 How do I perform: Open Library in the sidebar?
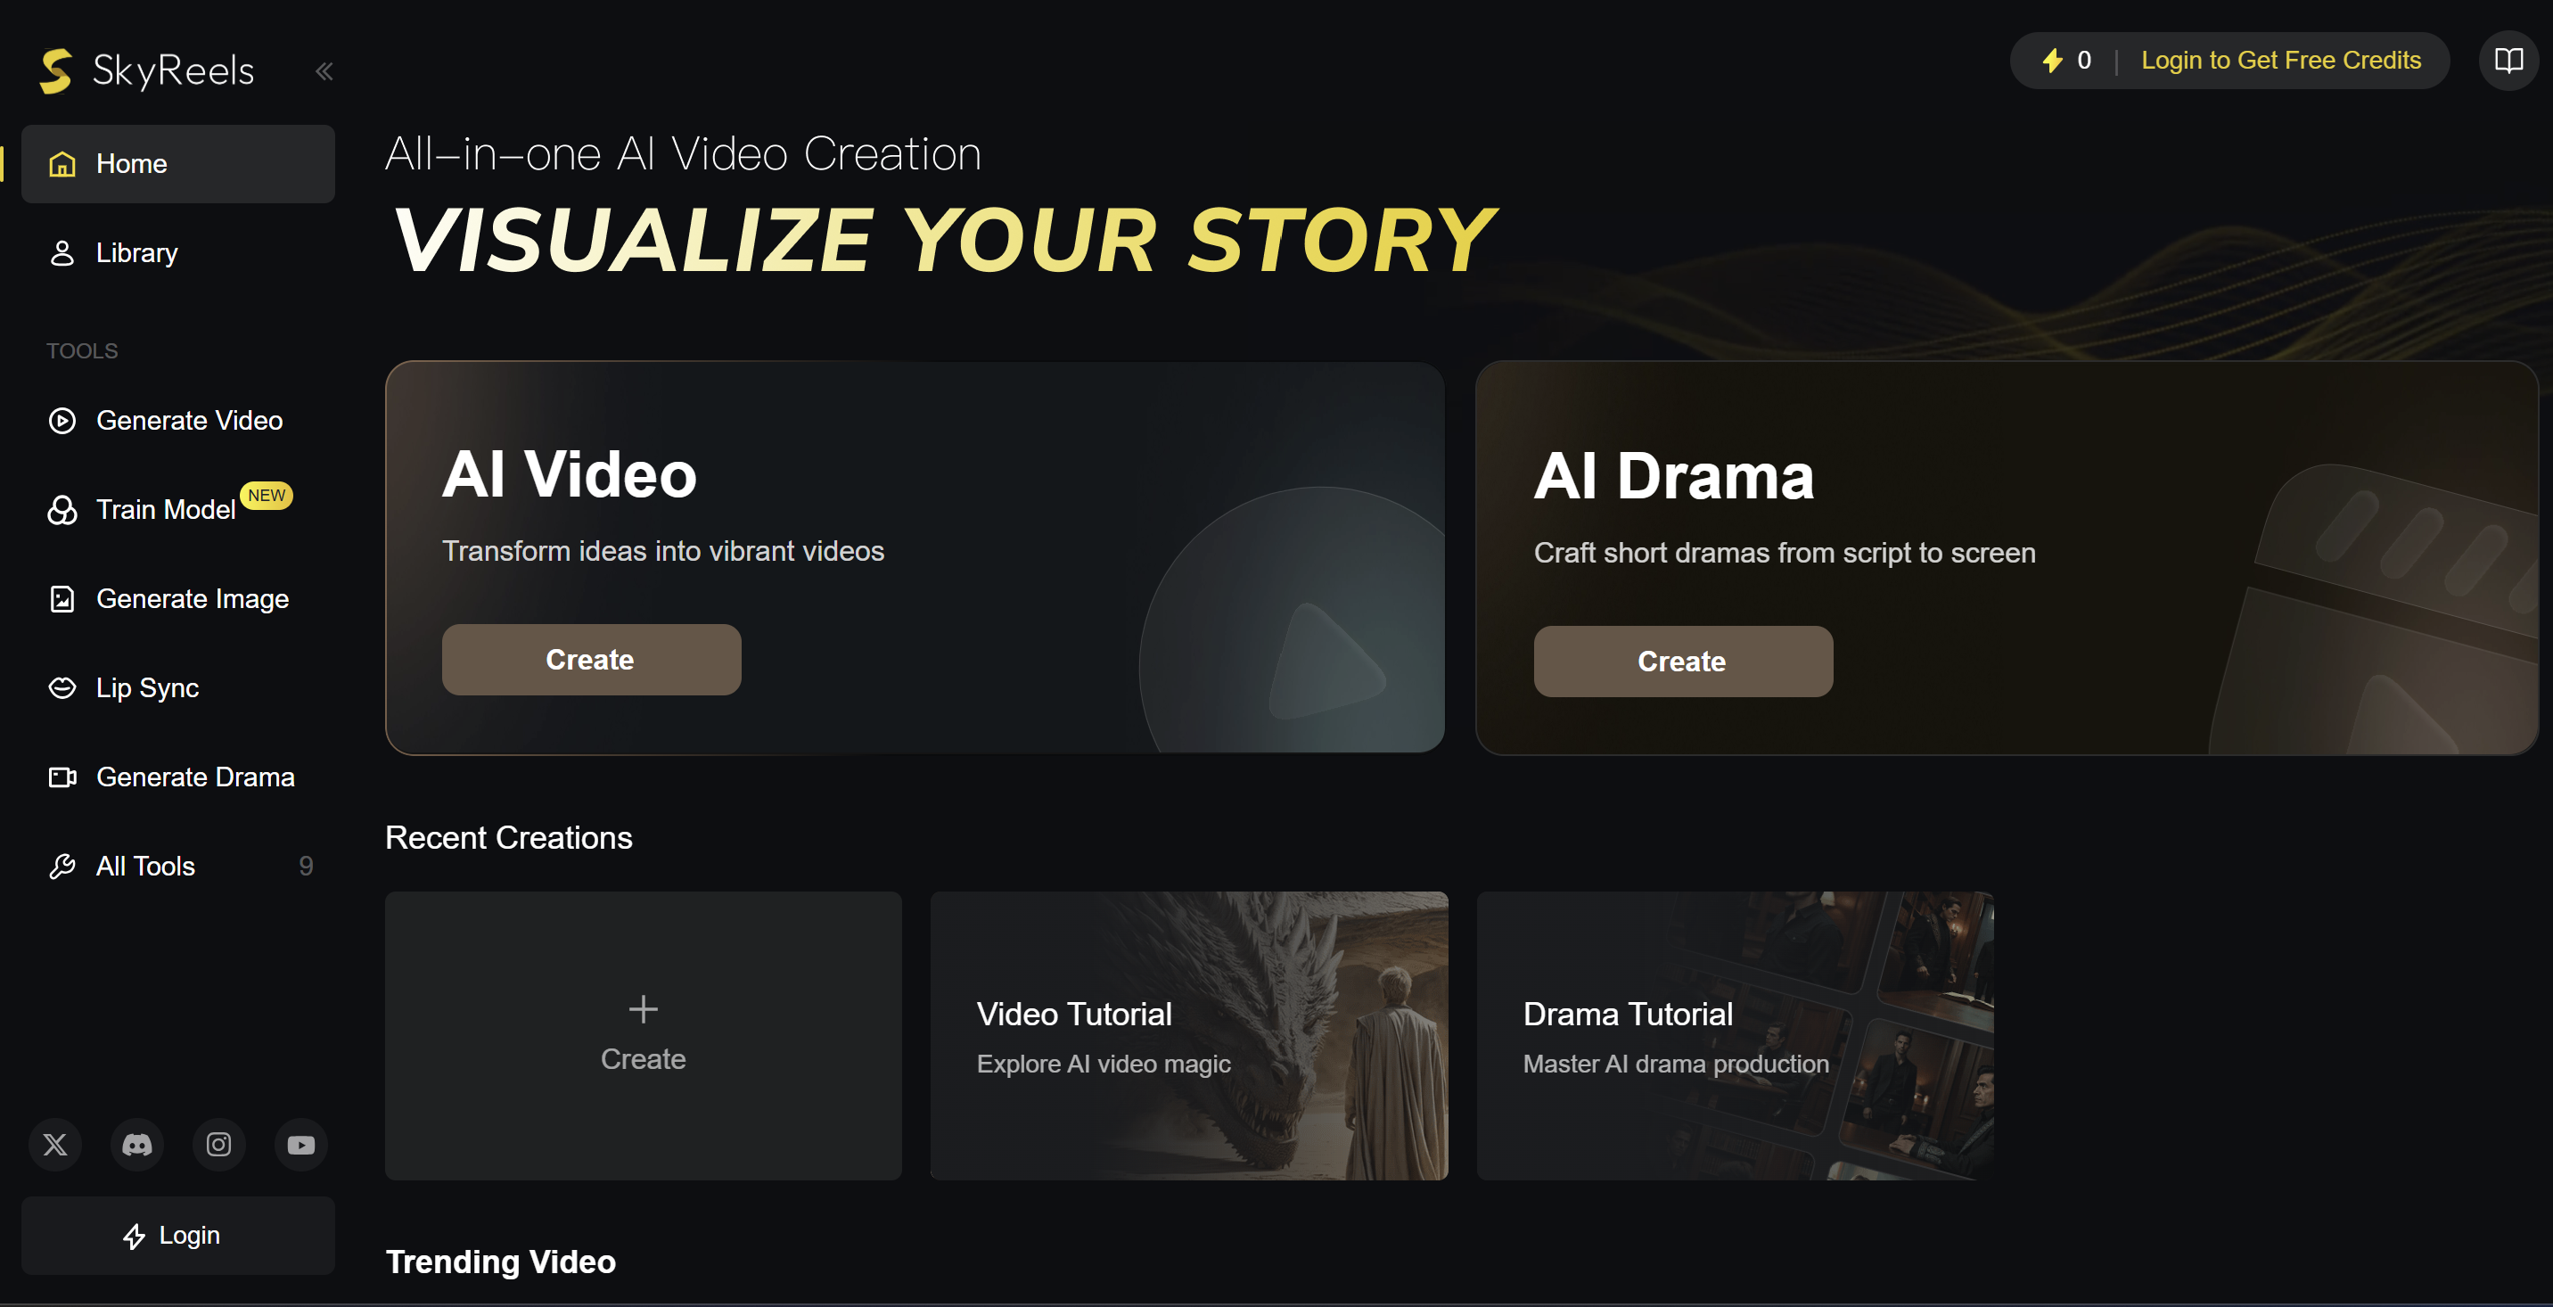[x=178, y=252]
